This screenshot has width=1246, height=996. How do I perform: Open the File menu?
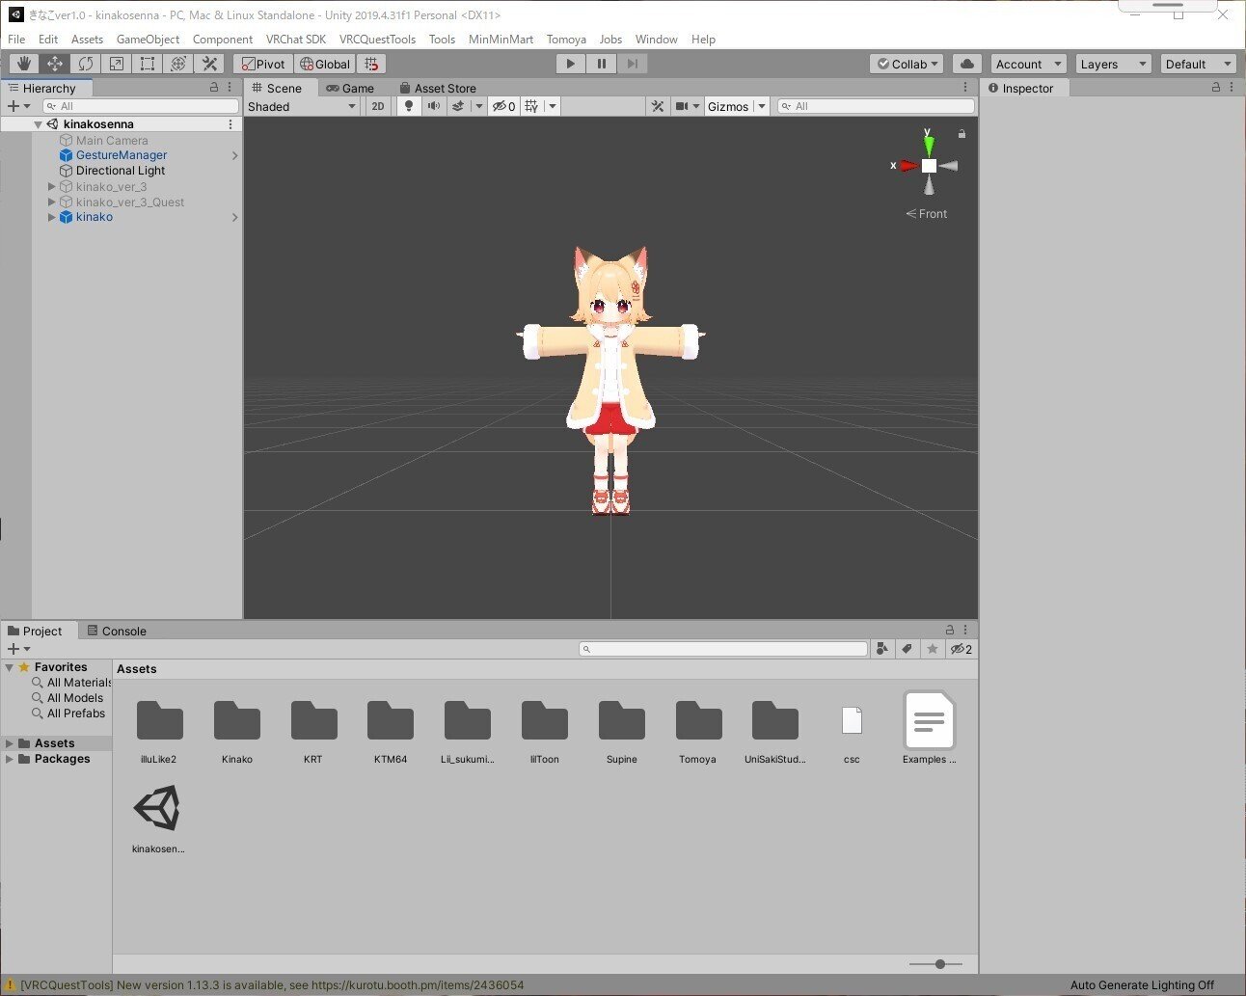tap(16, 40)
